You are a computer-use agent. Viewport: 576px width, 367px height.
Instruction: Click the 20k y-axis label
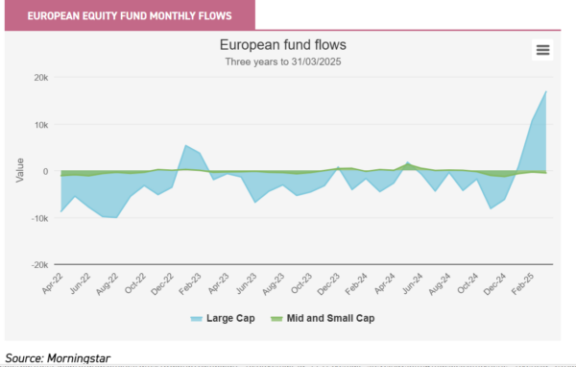click(41, 78)
